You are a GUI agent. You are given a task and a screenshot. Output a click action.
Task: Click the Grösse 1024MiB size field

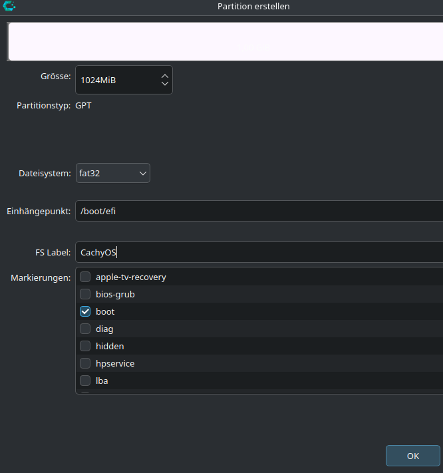tap(124, 80)
